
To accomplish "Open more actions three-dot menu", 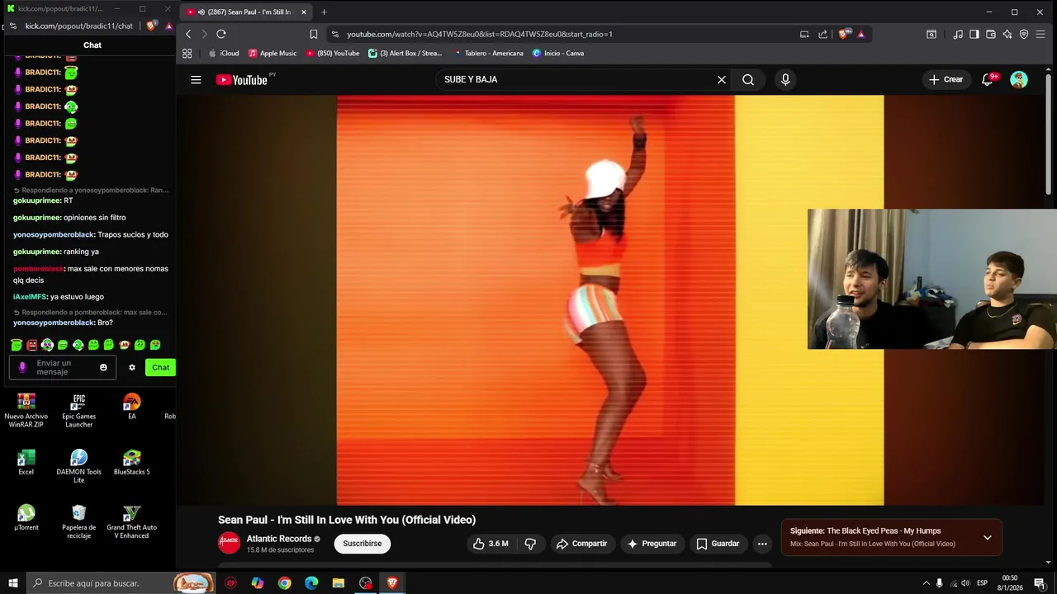I will [762, 544].
